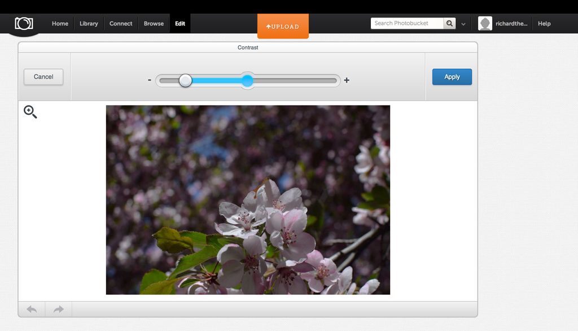Click the minus to decrease contrast

pos(149,80)
